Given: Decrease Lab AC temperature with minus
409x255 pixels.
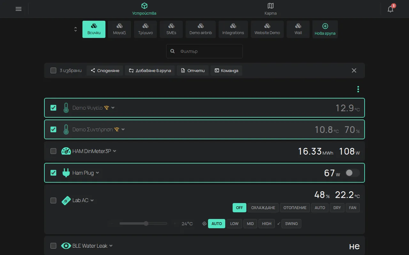Looking at the screenshot, I should pyautogui.click(x=112, y=224).
